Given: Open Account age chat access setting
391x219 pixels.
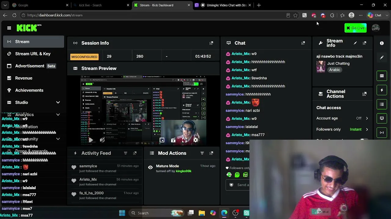Looking at the screenshot, I should 342,118.
